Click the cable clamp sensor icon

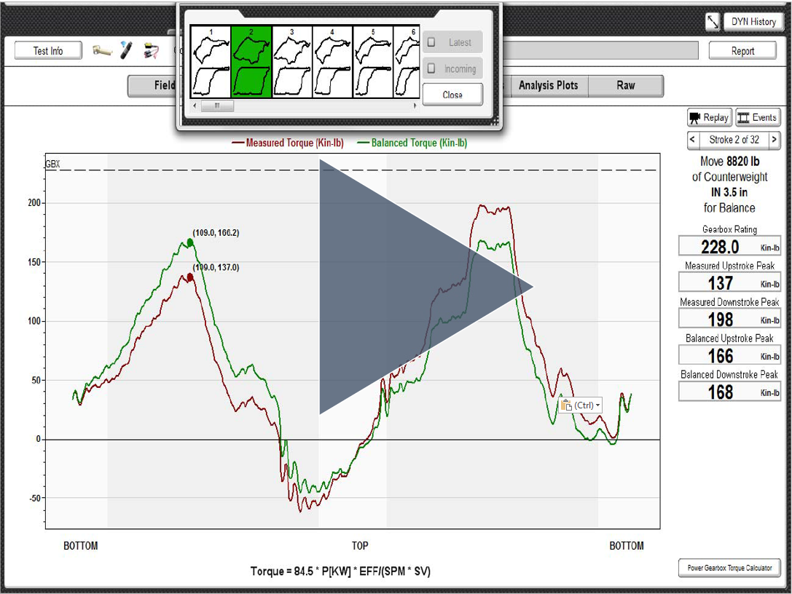click(152, 51)
